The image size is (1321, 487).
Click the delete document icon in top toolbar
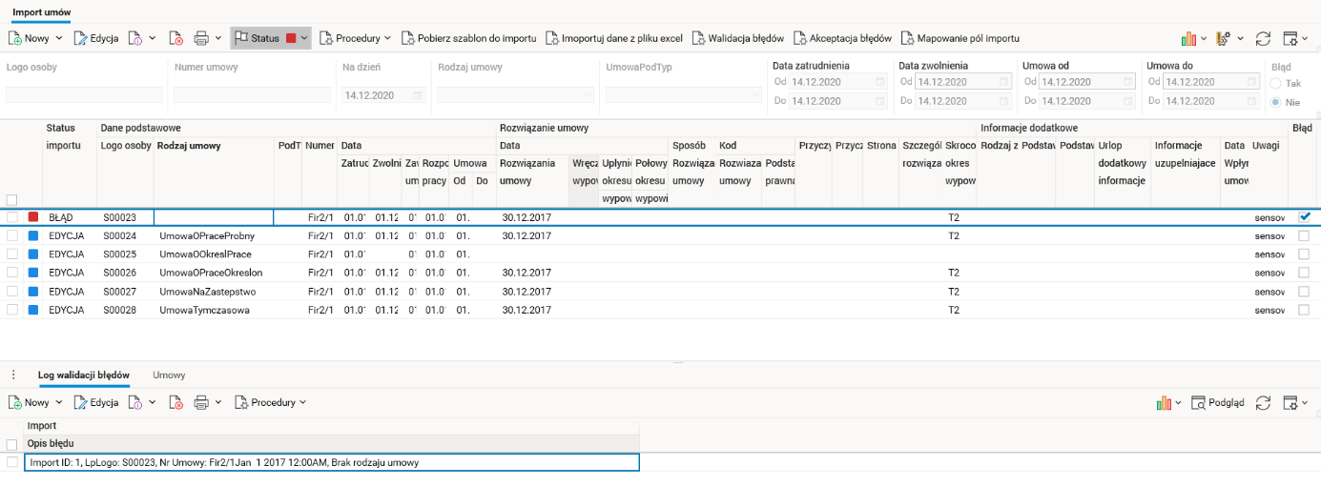(176, 38)
